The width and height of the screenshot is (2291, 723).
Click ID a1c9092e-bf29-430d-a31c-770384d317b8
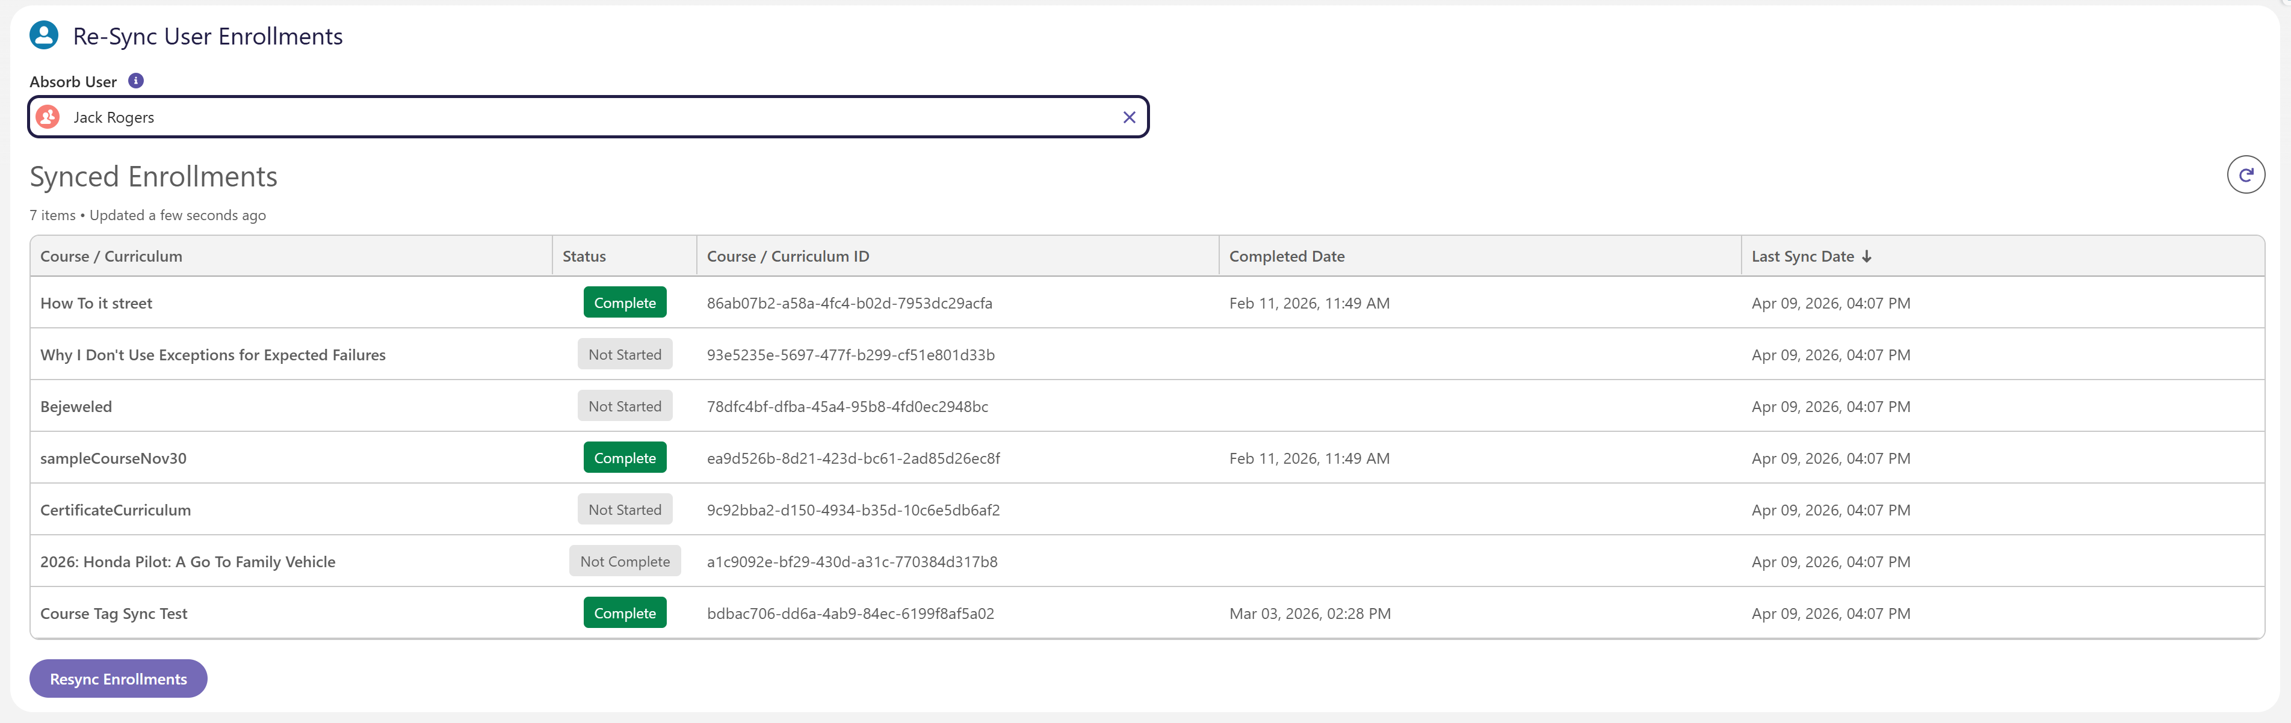click(x=852, y=561)
